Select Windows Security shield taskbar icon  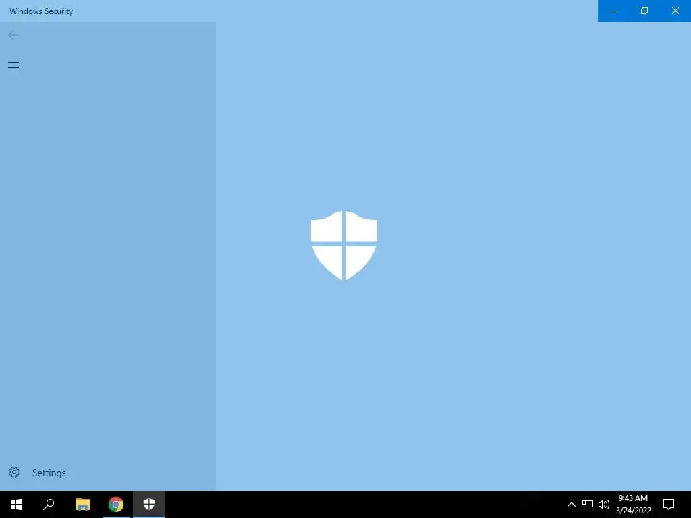(x=149, y=505)
